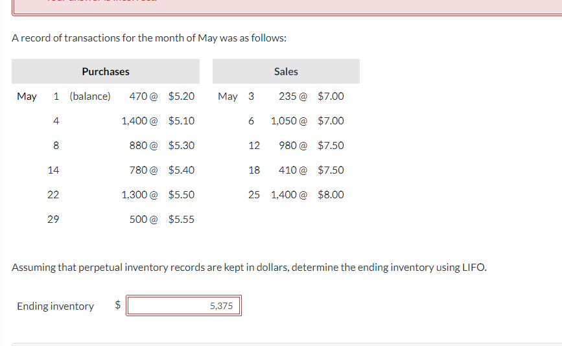
Task: Click the purchase date 8
Action: coord(56,145)
